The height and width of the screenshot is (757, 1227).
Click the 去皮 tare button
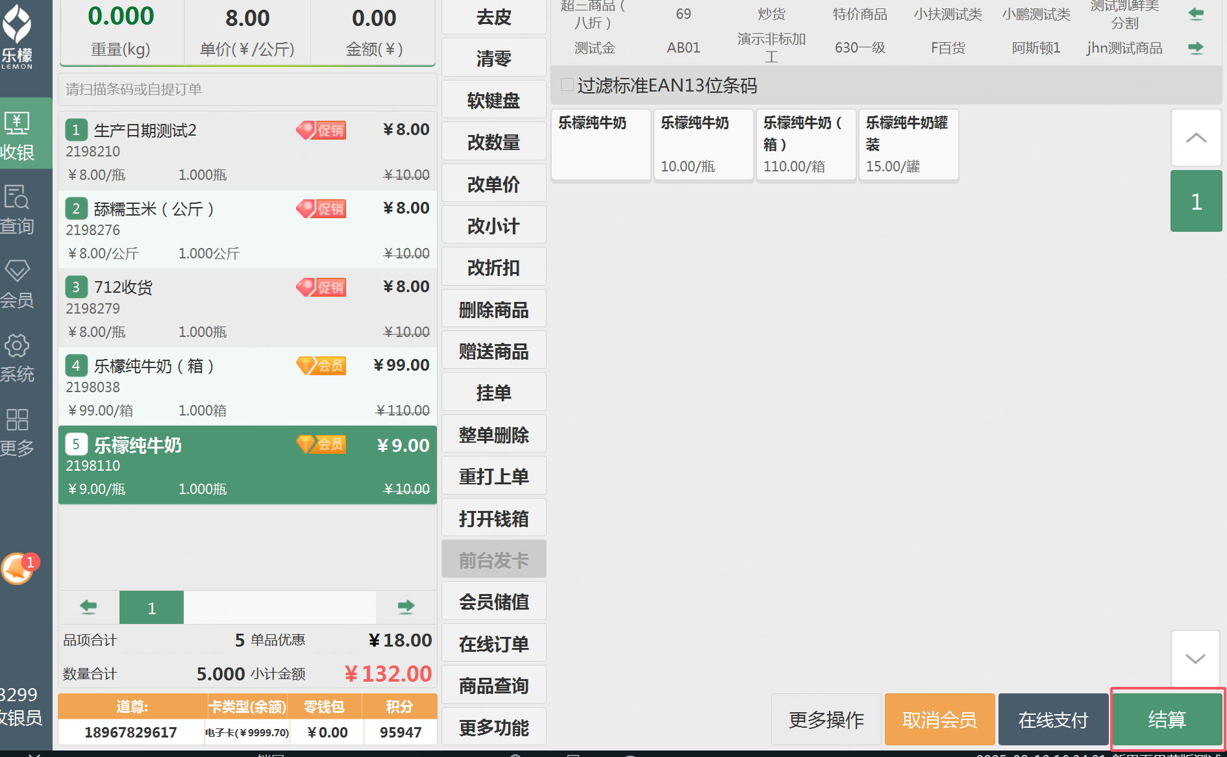[x=494, y=17]
